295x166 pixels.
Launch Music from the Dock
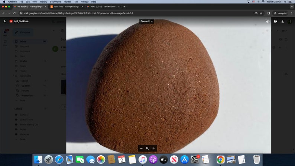point(143,160)
